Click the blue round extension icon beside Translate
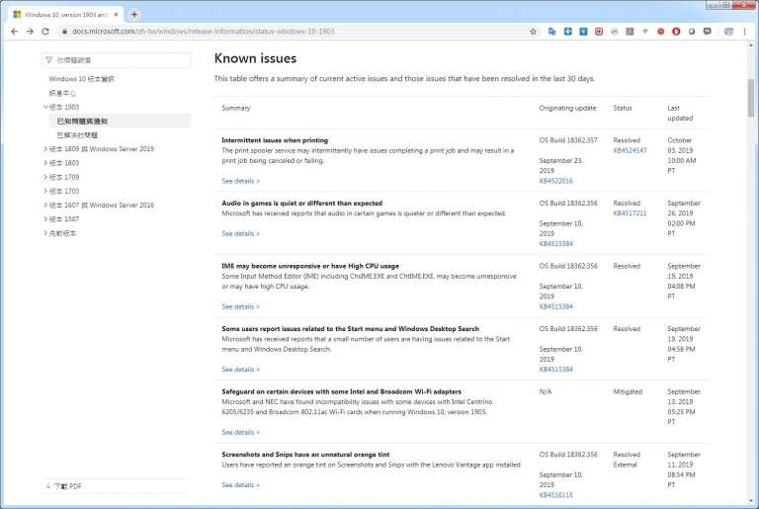 pyautogui.click(x=568, y=32)
